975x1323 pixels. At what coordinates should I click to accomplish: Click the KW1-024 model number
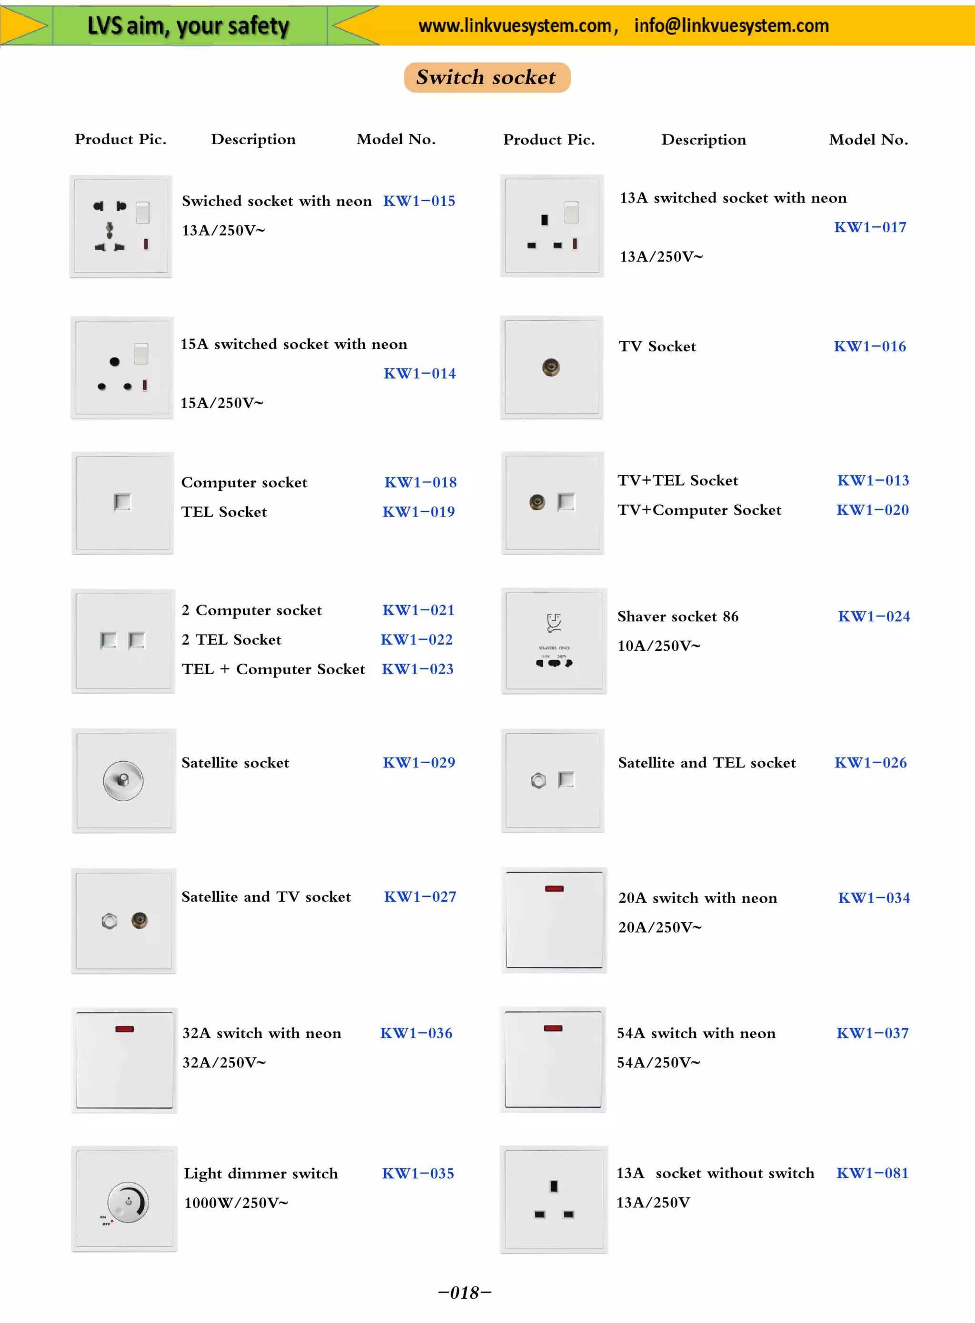click(x=874, y=617)
